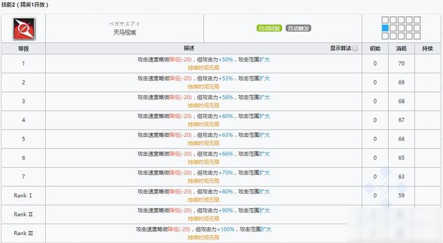443x243 pixels.
Task: Click the cost value 65
Action: (x=401, y=158)
